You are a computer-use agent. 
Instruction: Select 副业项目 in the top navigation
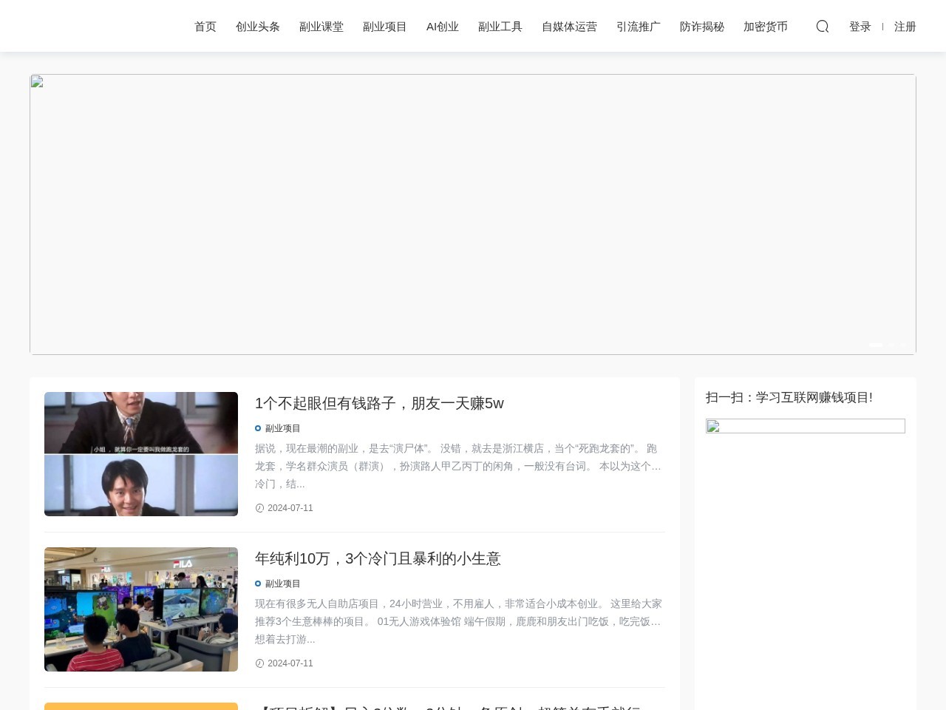385,27
